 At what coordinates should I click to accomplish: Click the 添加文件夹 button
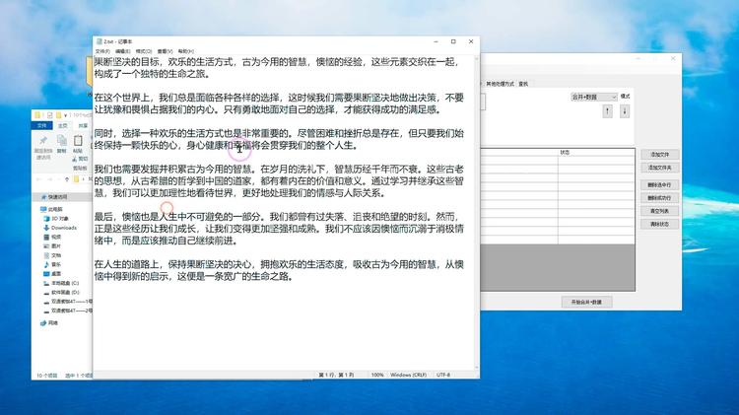click(659, 168)
